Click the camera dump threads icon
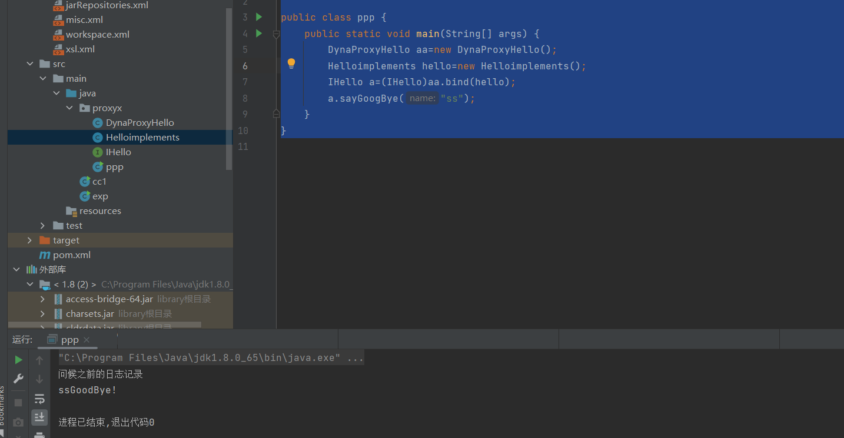 18,422
